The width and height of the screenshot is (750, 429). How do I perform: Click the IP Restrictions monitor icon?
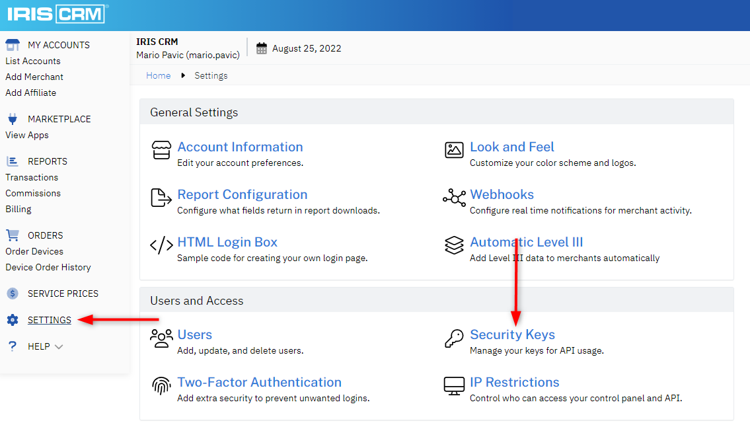(x=454, y=385)
